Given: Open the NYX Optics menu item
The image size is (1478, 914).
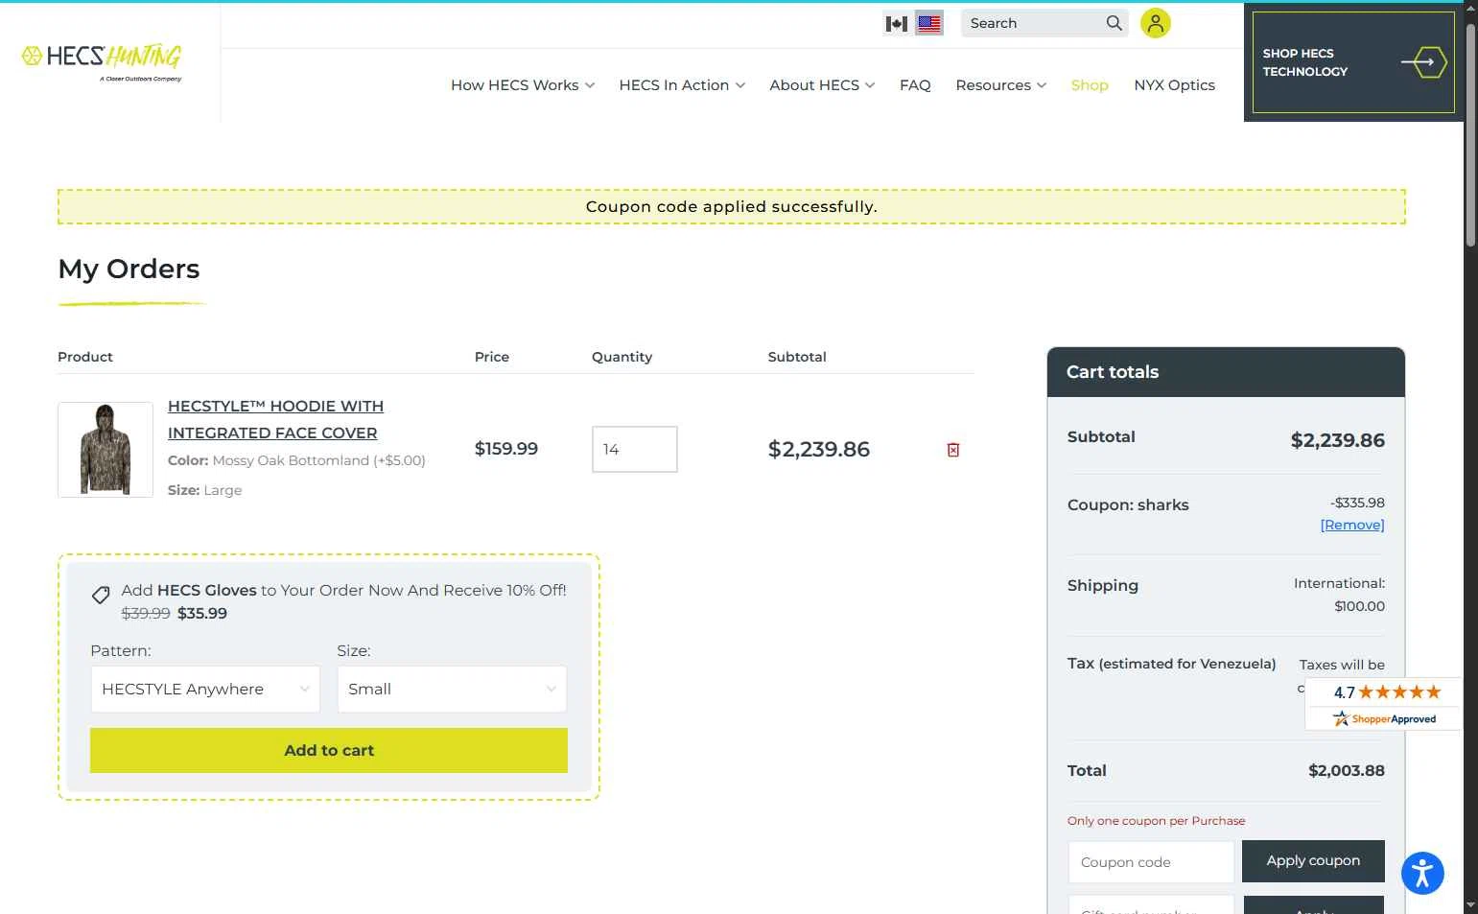Looking at the screenshot, I should (x=1174, y=85).
